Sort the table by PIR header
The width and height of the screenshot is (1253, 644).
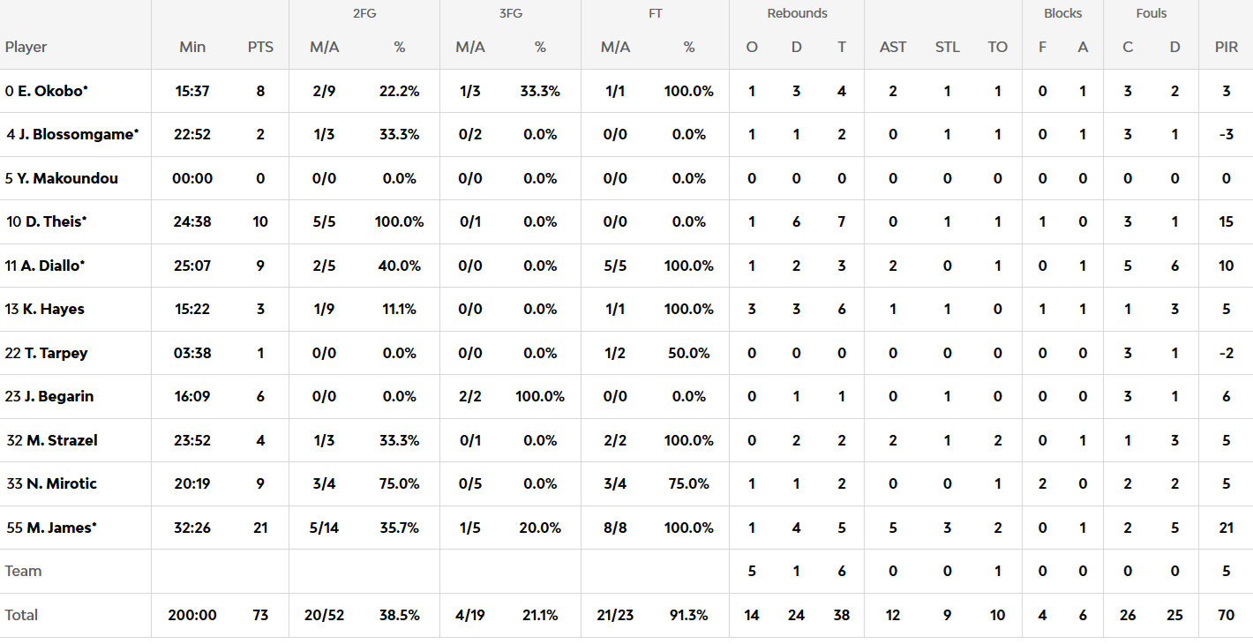tap(1226, 47)
